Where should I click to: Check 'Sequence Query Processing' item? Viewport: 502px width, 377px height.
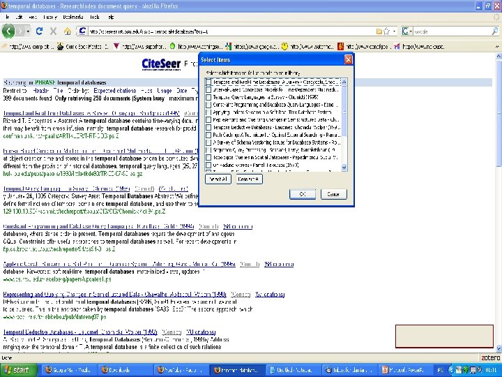click(x=208, y=150)
